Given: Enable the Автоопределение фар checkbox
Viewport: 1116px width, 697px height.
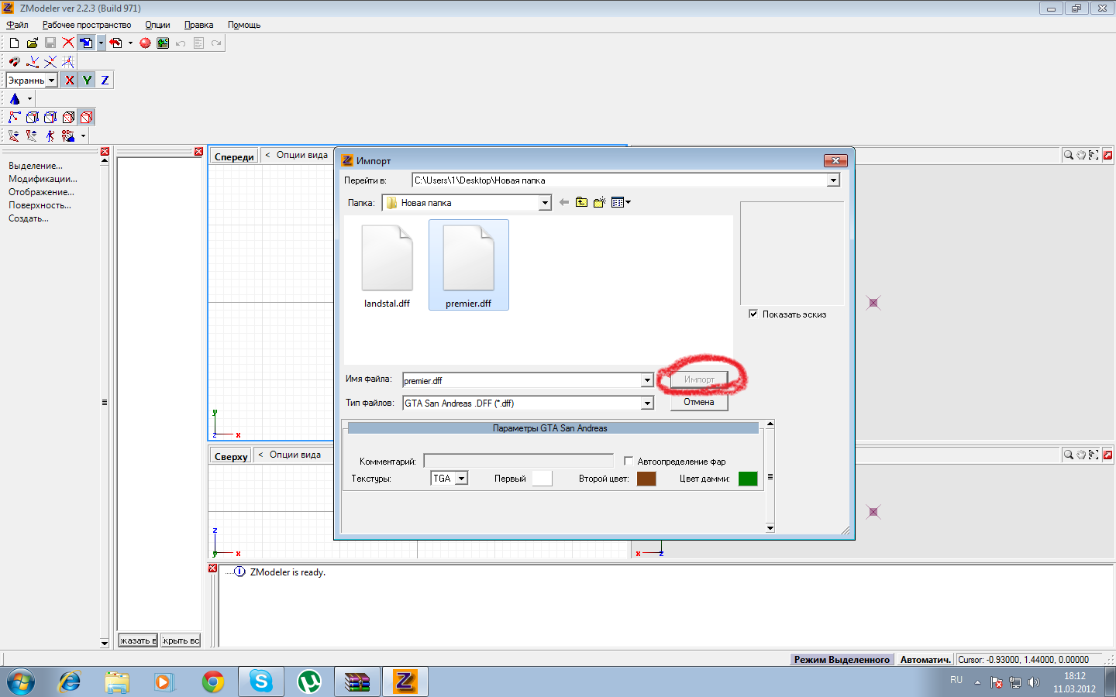Looking at the screenshot, I should 629,461.
